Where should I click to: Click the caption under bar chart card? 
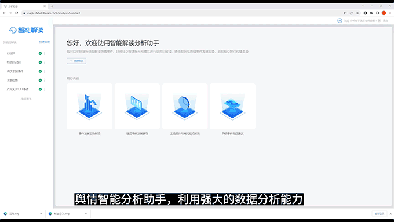[x=89, y=134]
